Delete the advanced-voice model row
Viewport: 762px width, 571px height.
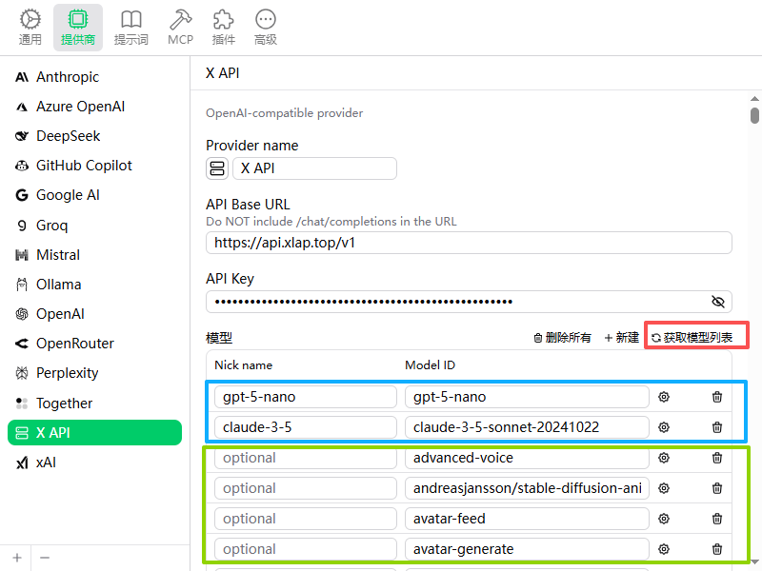717,458
